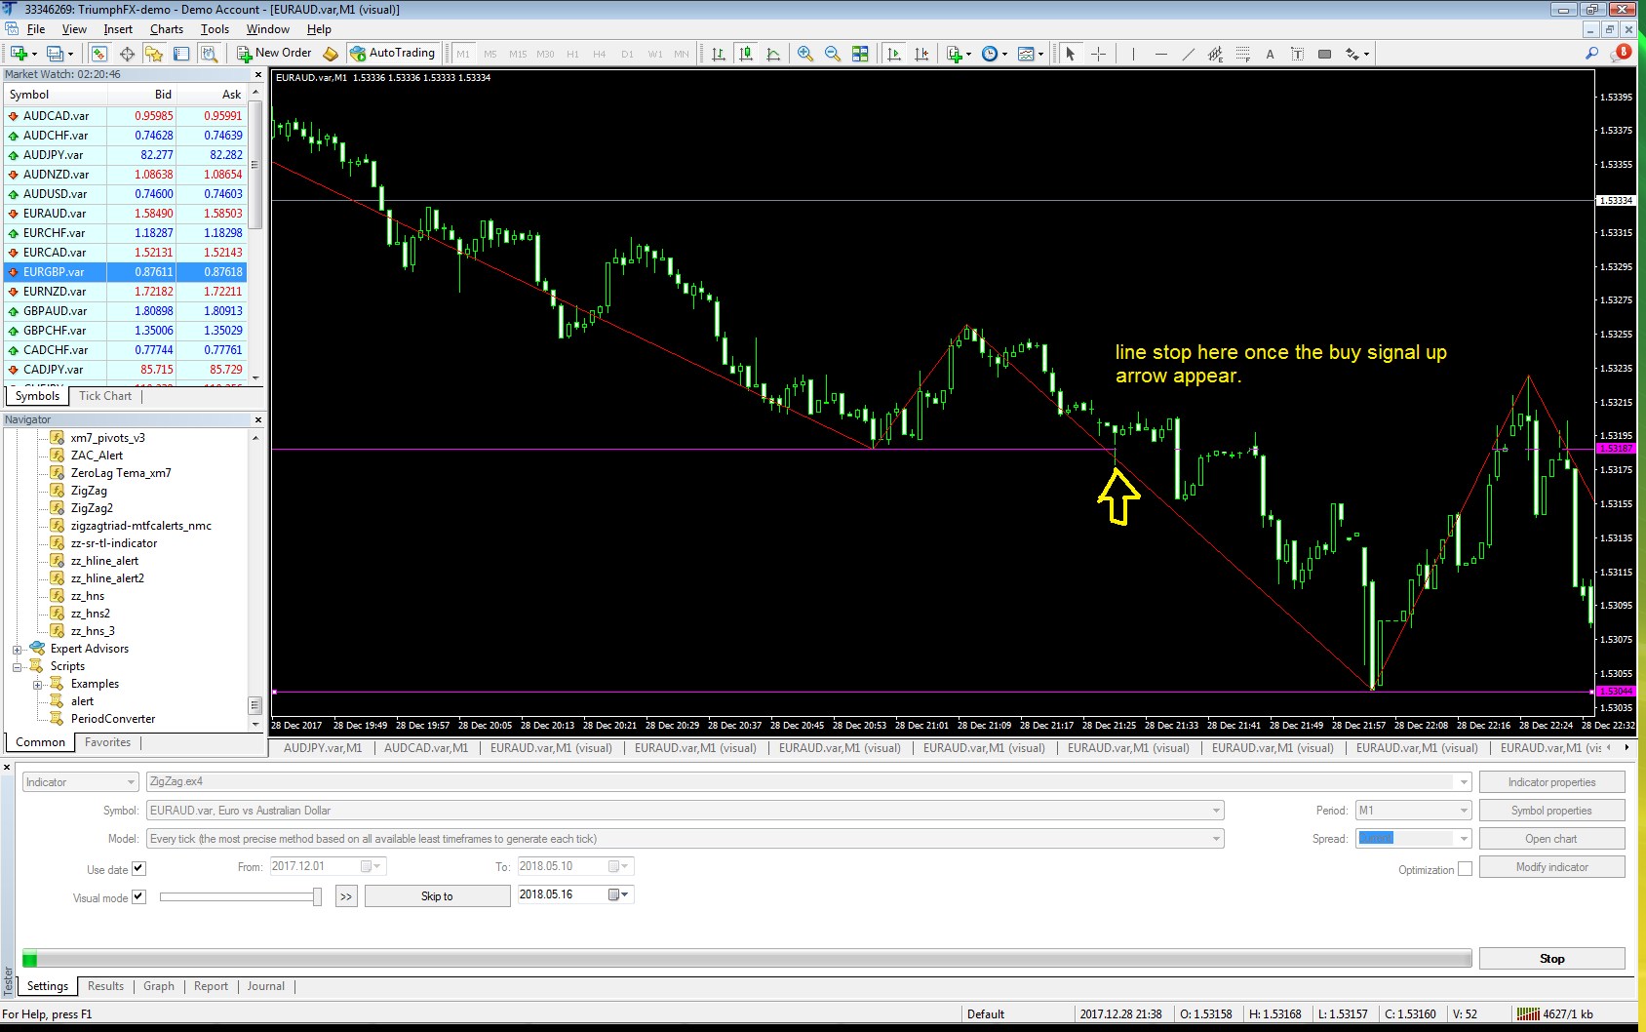Zoom out on the chart
This screenshot has width=1646, height=1032.
tap(833, 54)
